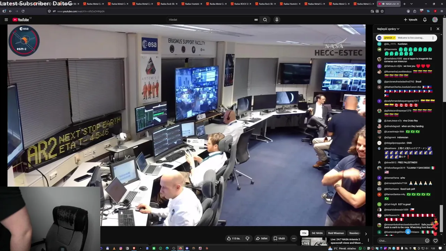Open live chat three-dot options

[x=431, y=29]
